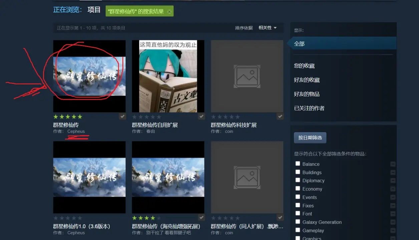Click the 按日期筛选 button
Viewport: 419px width, 240px height.
point(310,137)
